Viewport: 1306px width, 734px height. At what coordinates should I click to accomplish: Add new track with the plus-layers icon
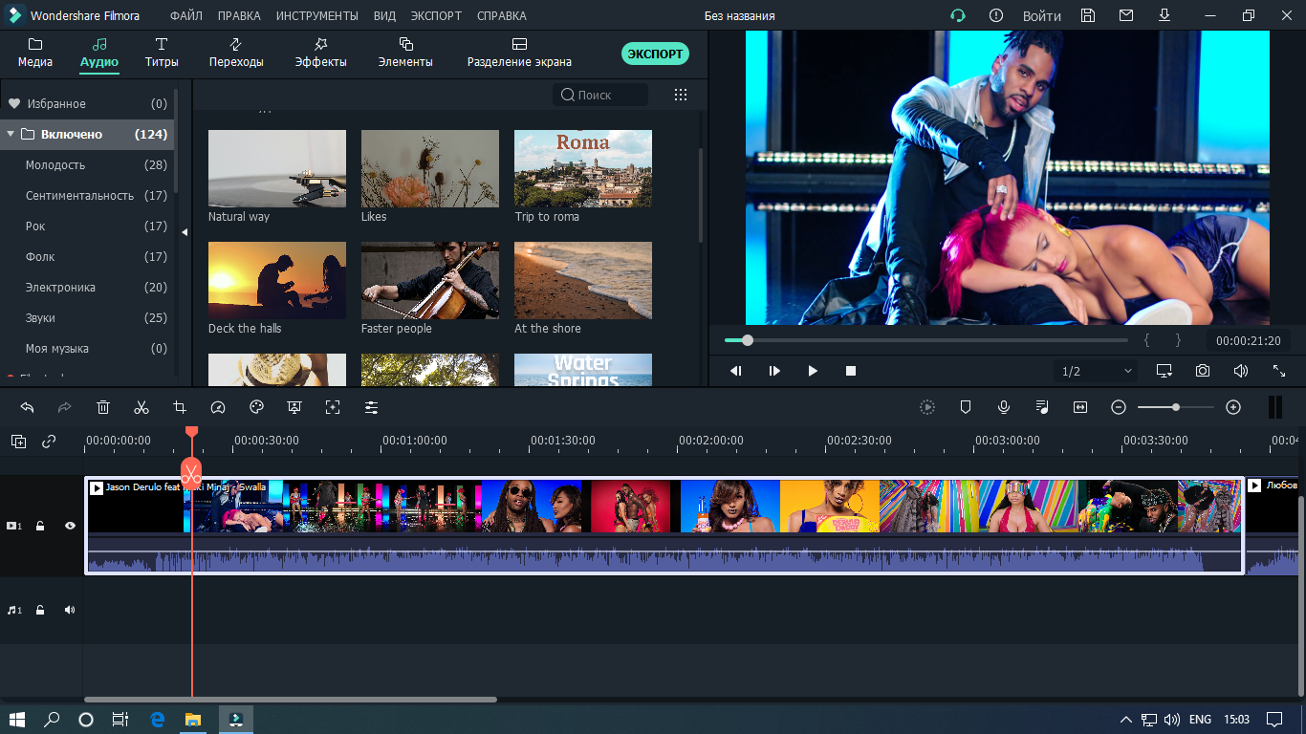tap(18, 441)
